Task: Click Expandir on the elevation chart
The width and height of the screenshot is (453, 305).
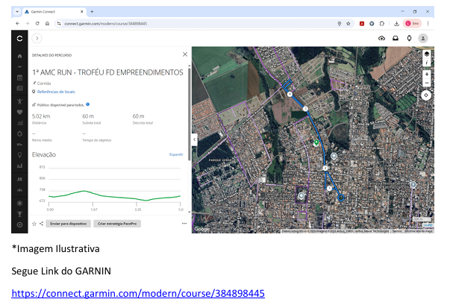Action: pyautogui.click(x=176, y=154)
